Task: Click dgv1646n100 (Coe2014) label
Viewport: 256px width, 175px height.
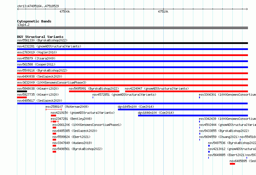Action: (x=156, y=113)
